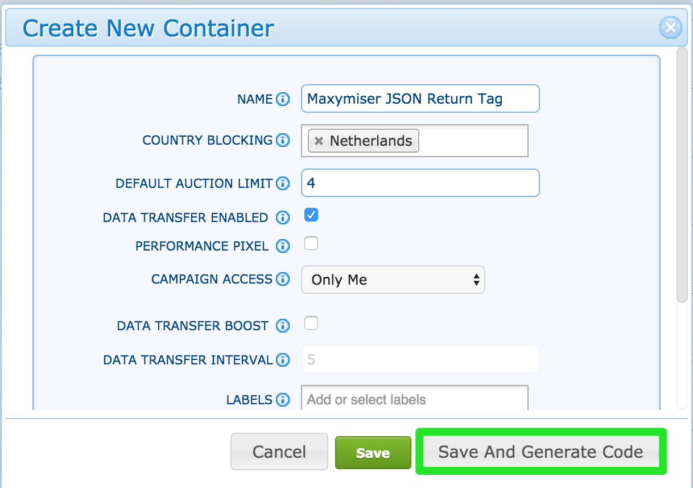Viewport: 693px width, 488px height.
Task: Click the info icon beside Labels
Action: pyautogui.click(x=283, y=400)
